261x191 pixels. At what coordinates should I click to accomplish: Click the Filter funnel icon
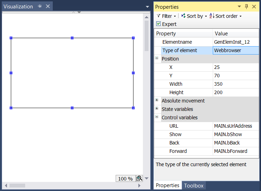(x=159, y=16)
